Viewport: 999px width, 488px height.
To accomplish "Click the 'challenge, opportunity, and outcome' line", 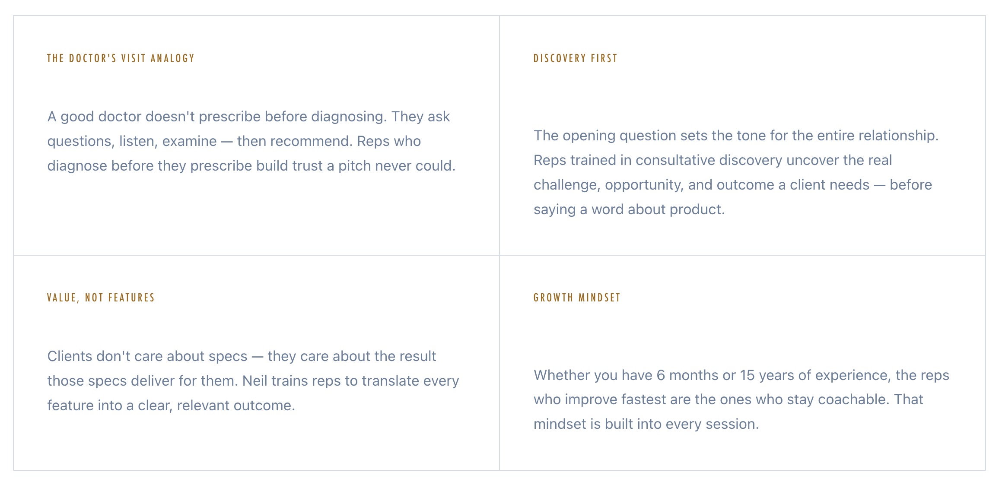I will coord(733,185).
